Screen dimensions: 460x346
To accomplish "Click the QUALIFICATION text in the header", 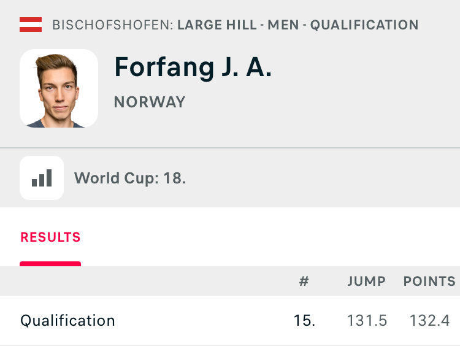I will 364,25.
